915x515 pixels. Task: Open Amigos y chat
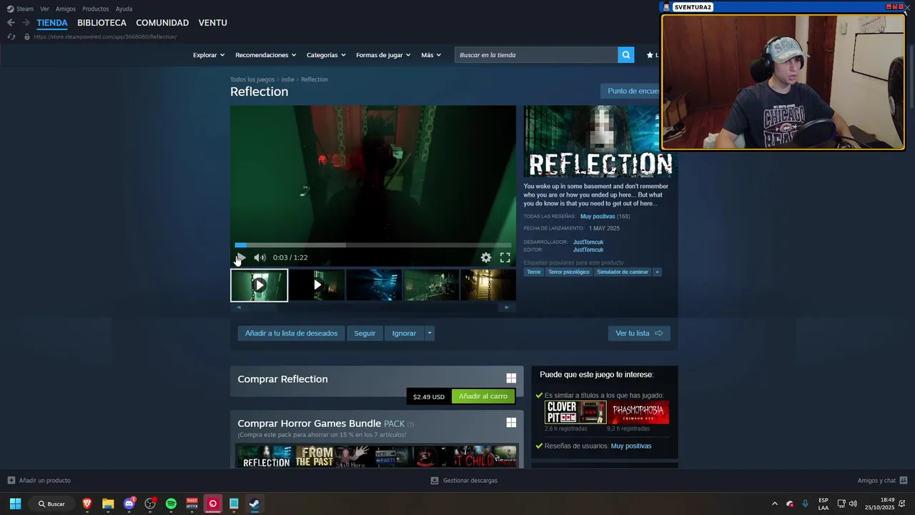pyautogui.click(x=882, y=481)
